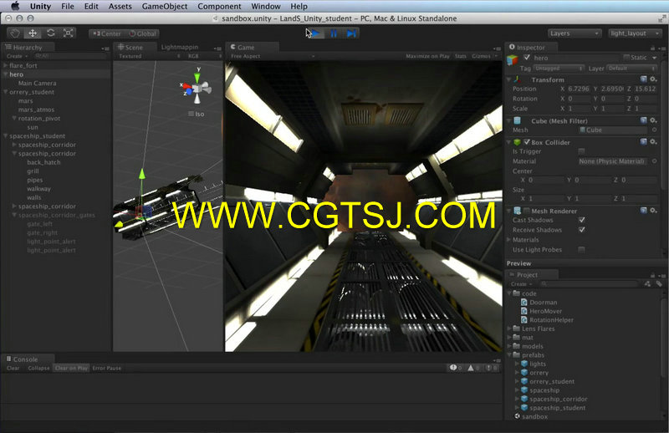Viewport: 669px width, 433px height.
Task: Pick a Physic Material via circle icon
Action: 654,160
